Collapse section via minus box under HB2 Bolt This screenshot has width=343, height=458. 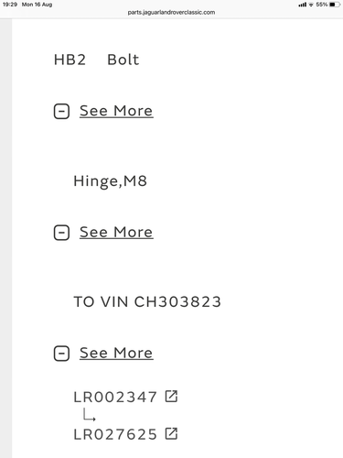point(61,111)
